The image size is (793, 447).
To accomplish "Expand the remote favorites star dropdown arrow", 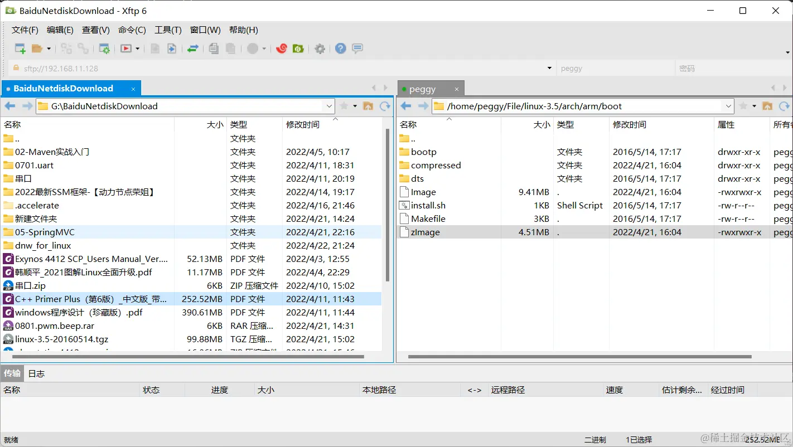I will coord(755,106).
